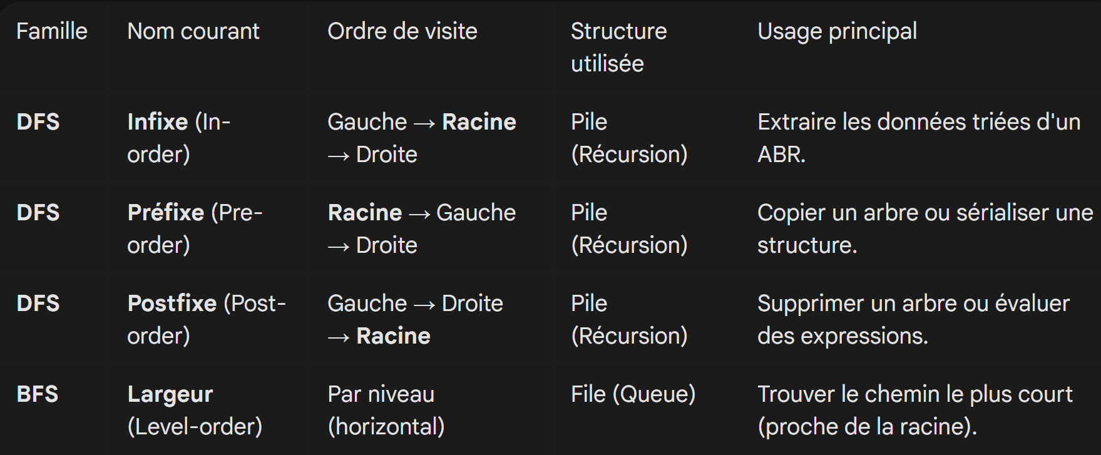Click the Gauche → Droite → Racine cell
This screenshot has width=1101, height=455.
point(415,319)
